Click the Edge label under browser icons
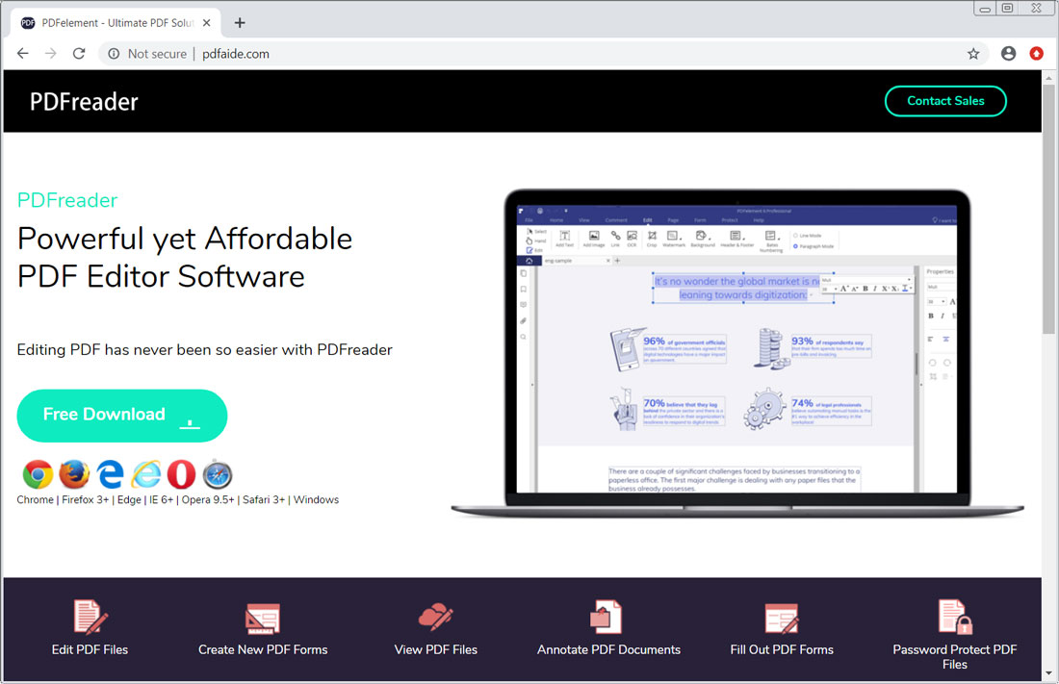Viewport: 1059px width, 684px height. coord(129,499)
